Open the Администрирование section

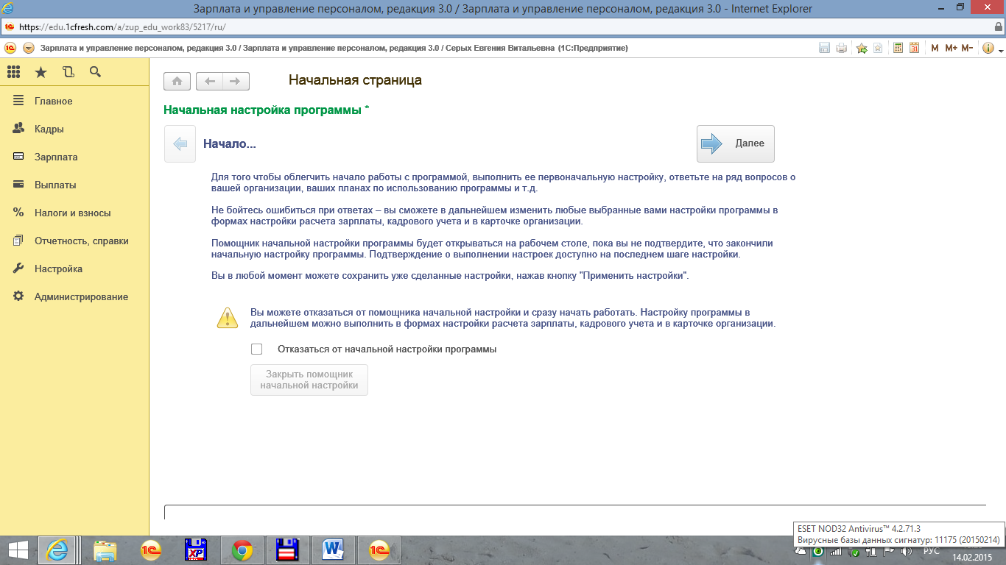coord(81,296)
